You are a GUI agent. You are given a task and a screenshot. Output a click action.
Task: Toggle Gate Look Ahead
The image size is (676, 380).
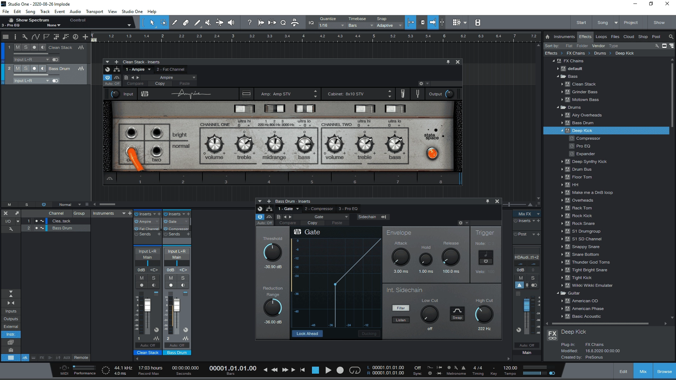pos(307,334)
